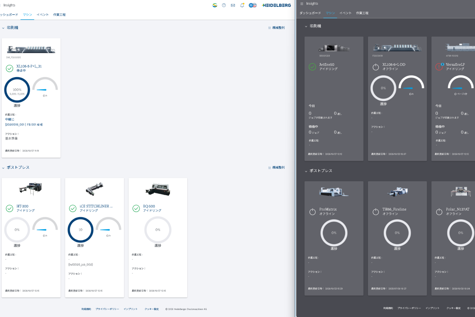Select the 作業工程 tab in the dark window
The width and height of the screenshot is (475, 317).
click(362, 13)
